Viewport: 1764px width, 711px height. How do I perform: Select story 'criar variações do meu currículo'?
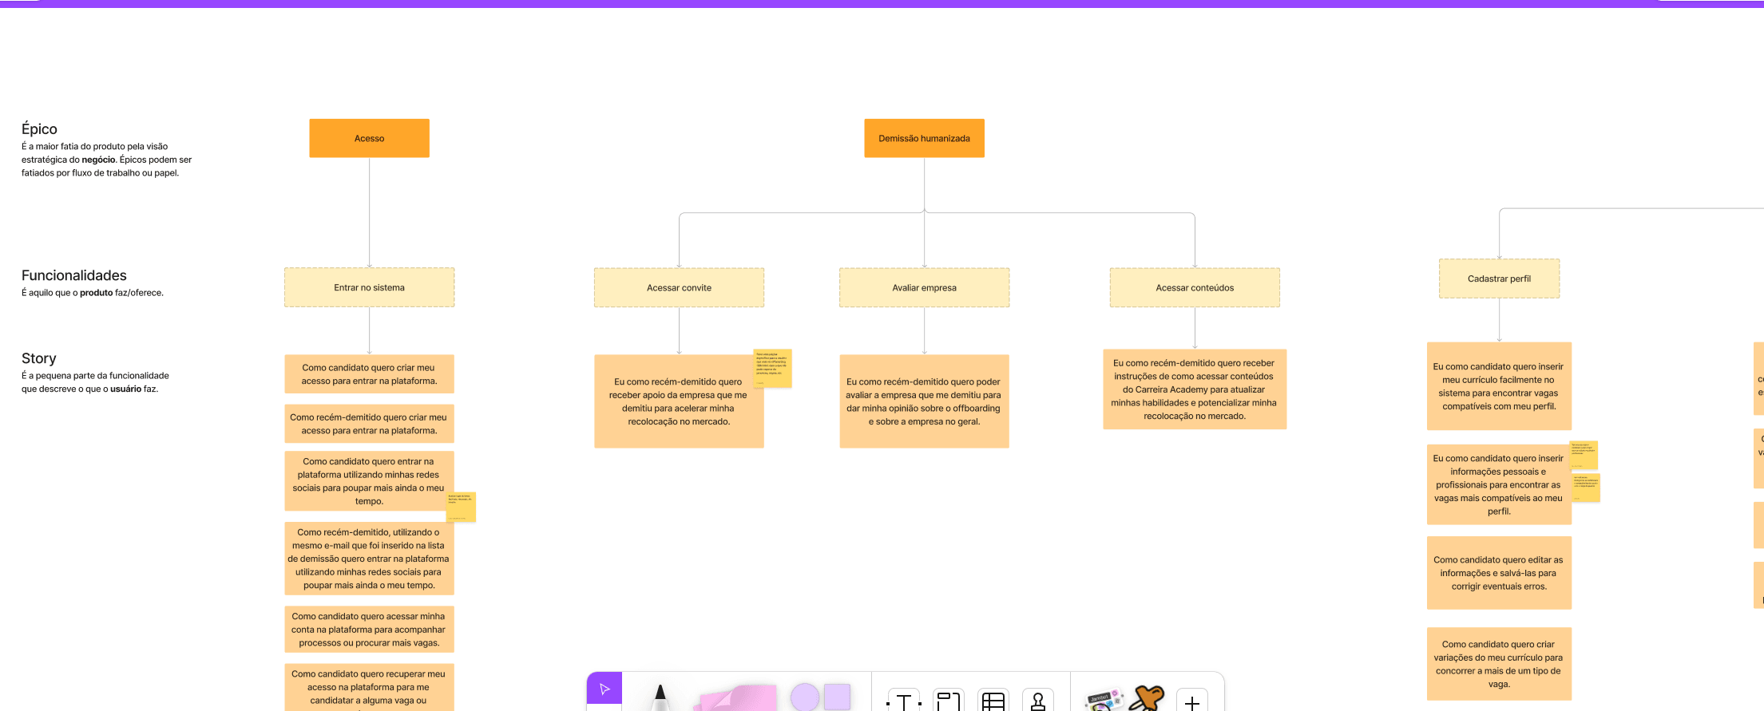coord(1499,664)
